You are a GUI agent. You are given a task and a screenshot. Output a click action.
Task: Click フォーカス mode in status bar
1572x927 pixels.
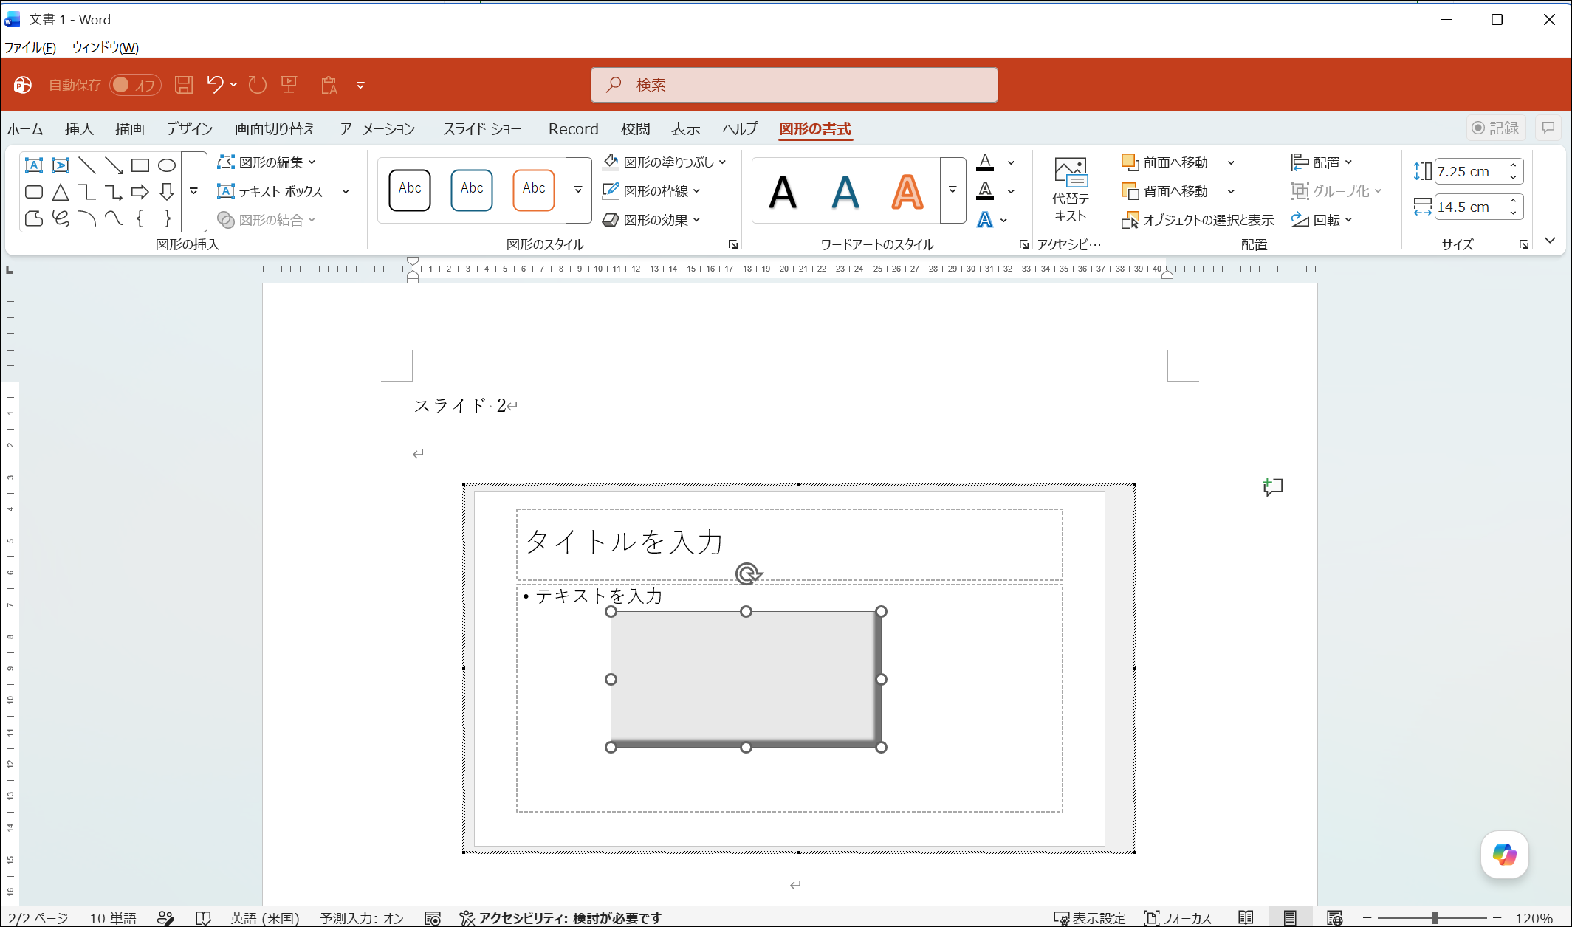(x=1178, y=918)
